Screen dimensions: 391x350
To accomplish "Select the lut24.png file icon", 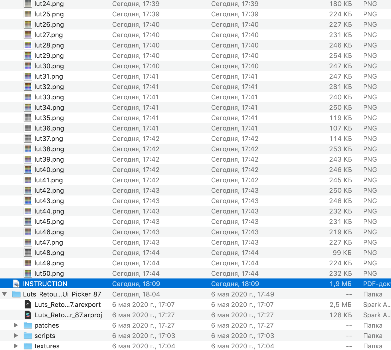I will (x=28, y=4).
